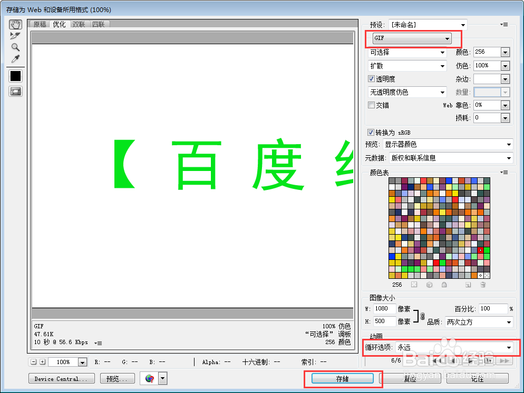
Task: Switch to the 原稿 tab
Action: [40, 24]
